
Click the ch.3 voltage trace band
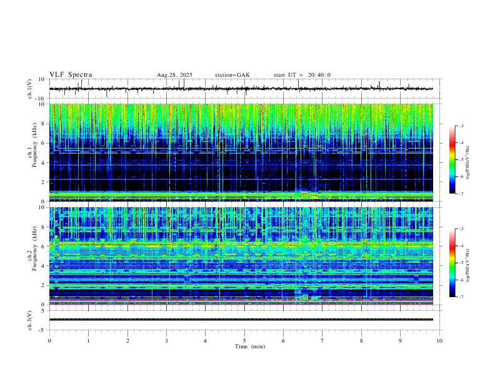241,320
